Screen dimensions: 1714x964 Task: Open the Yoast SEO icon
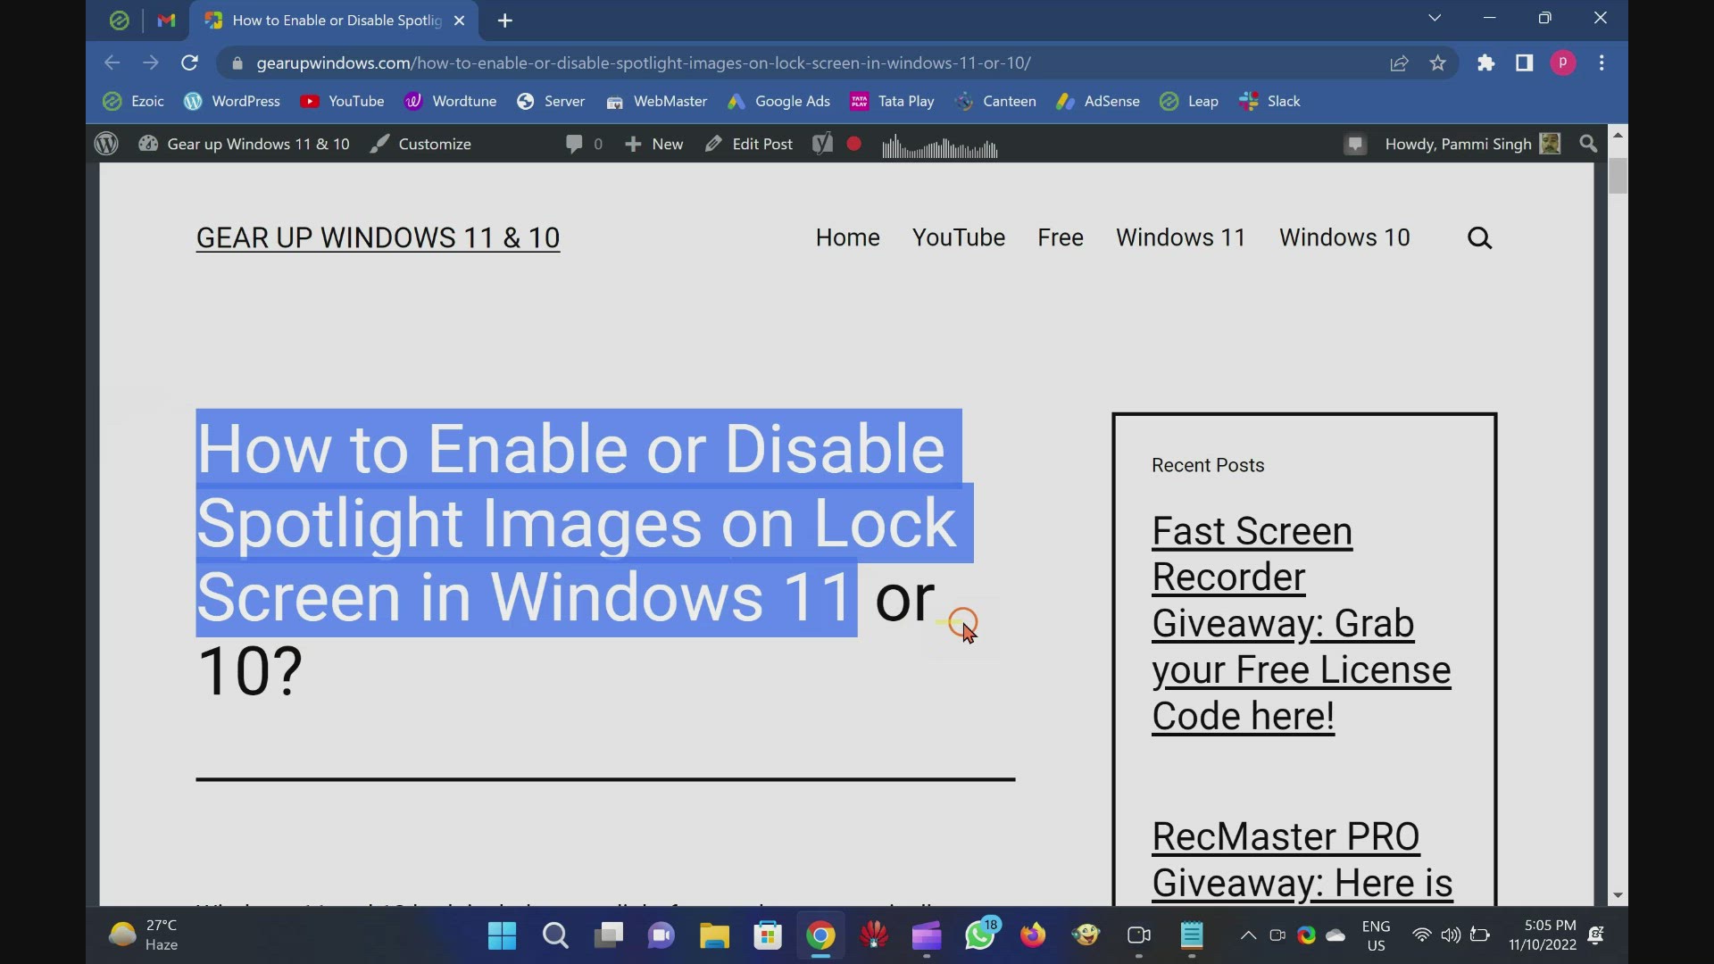pyautogui.click(x=822, y=144)
